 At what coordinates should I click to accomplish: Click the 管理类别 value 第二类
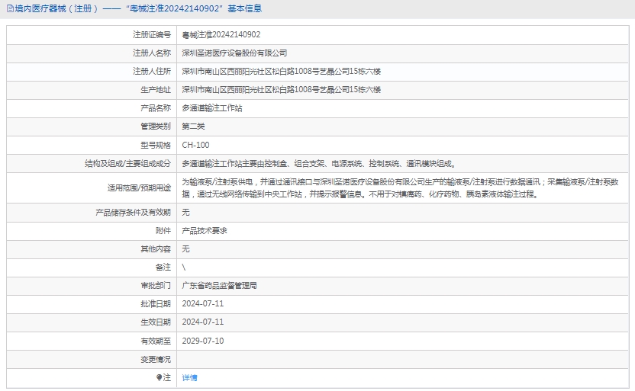point(193,127)
